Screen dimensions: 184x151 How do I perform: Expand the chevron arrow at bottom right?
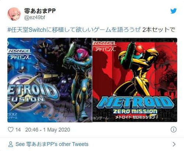click(174, 144)
